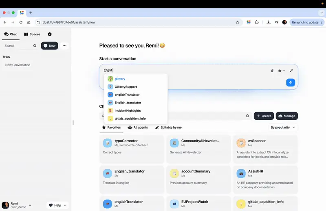The height and width of the screenshot is (211, 326).
Task: Click the accountSummary agent avatar
Action: pos(174,174)
